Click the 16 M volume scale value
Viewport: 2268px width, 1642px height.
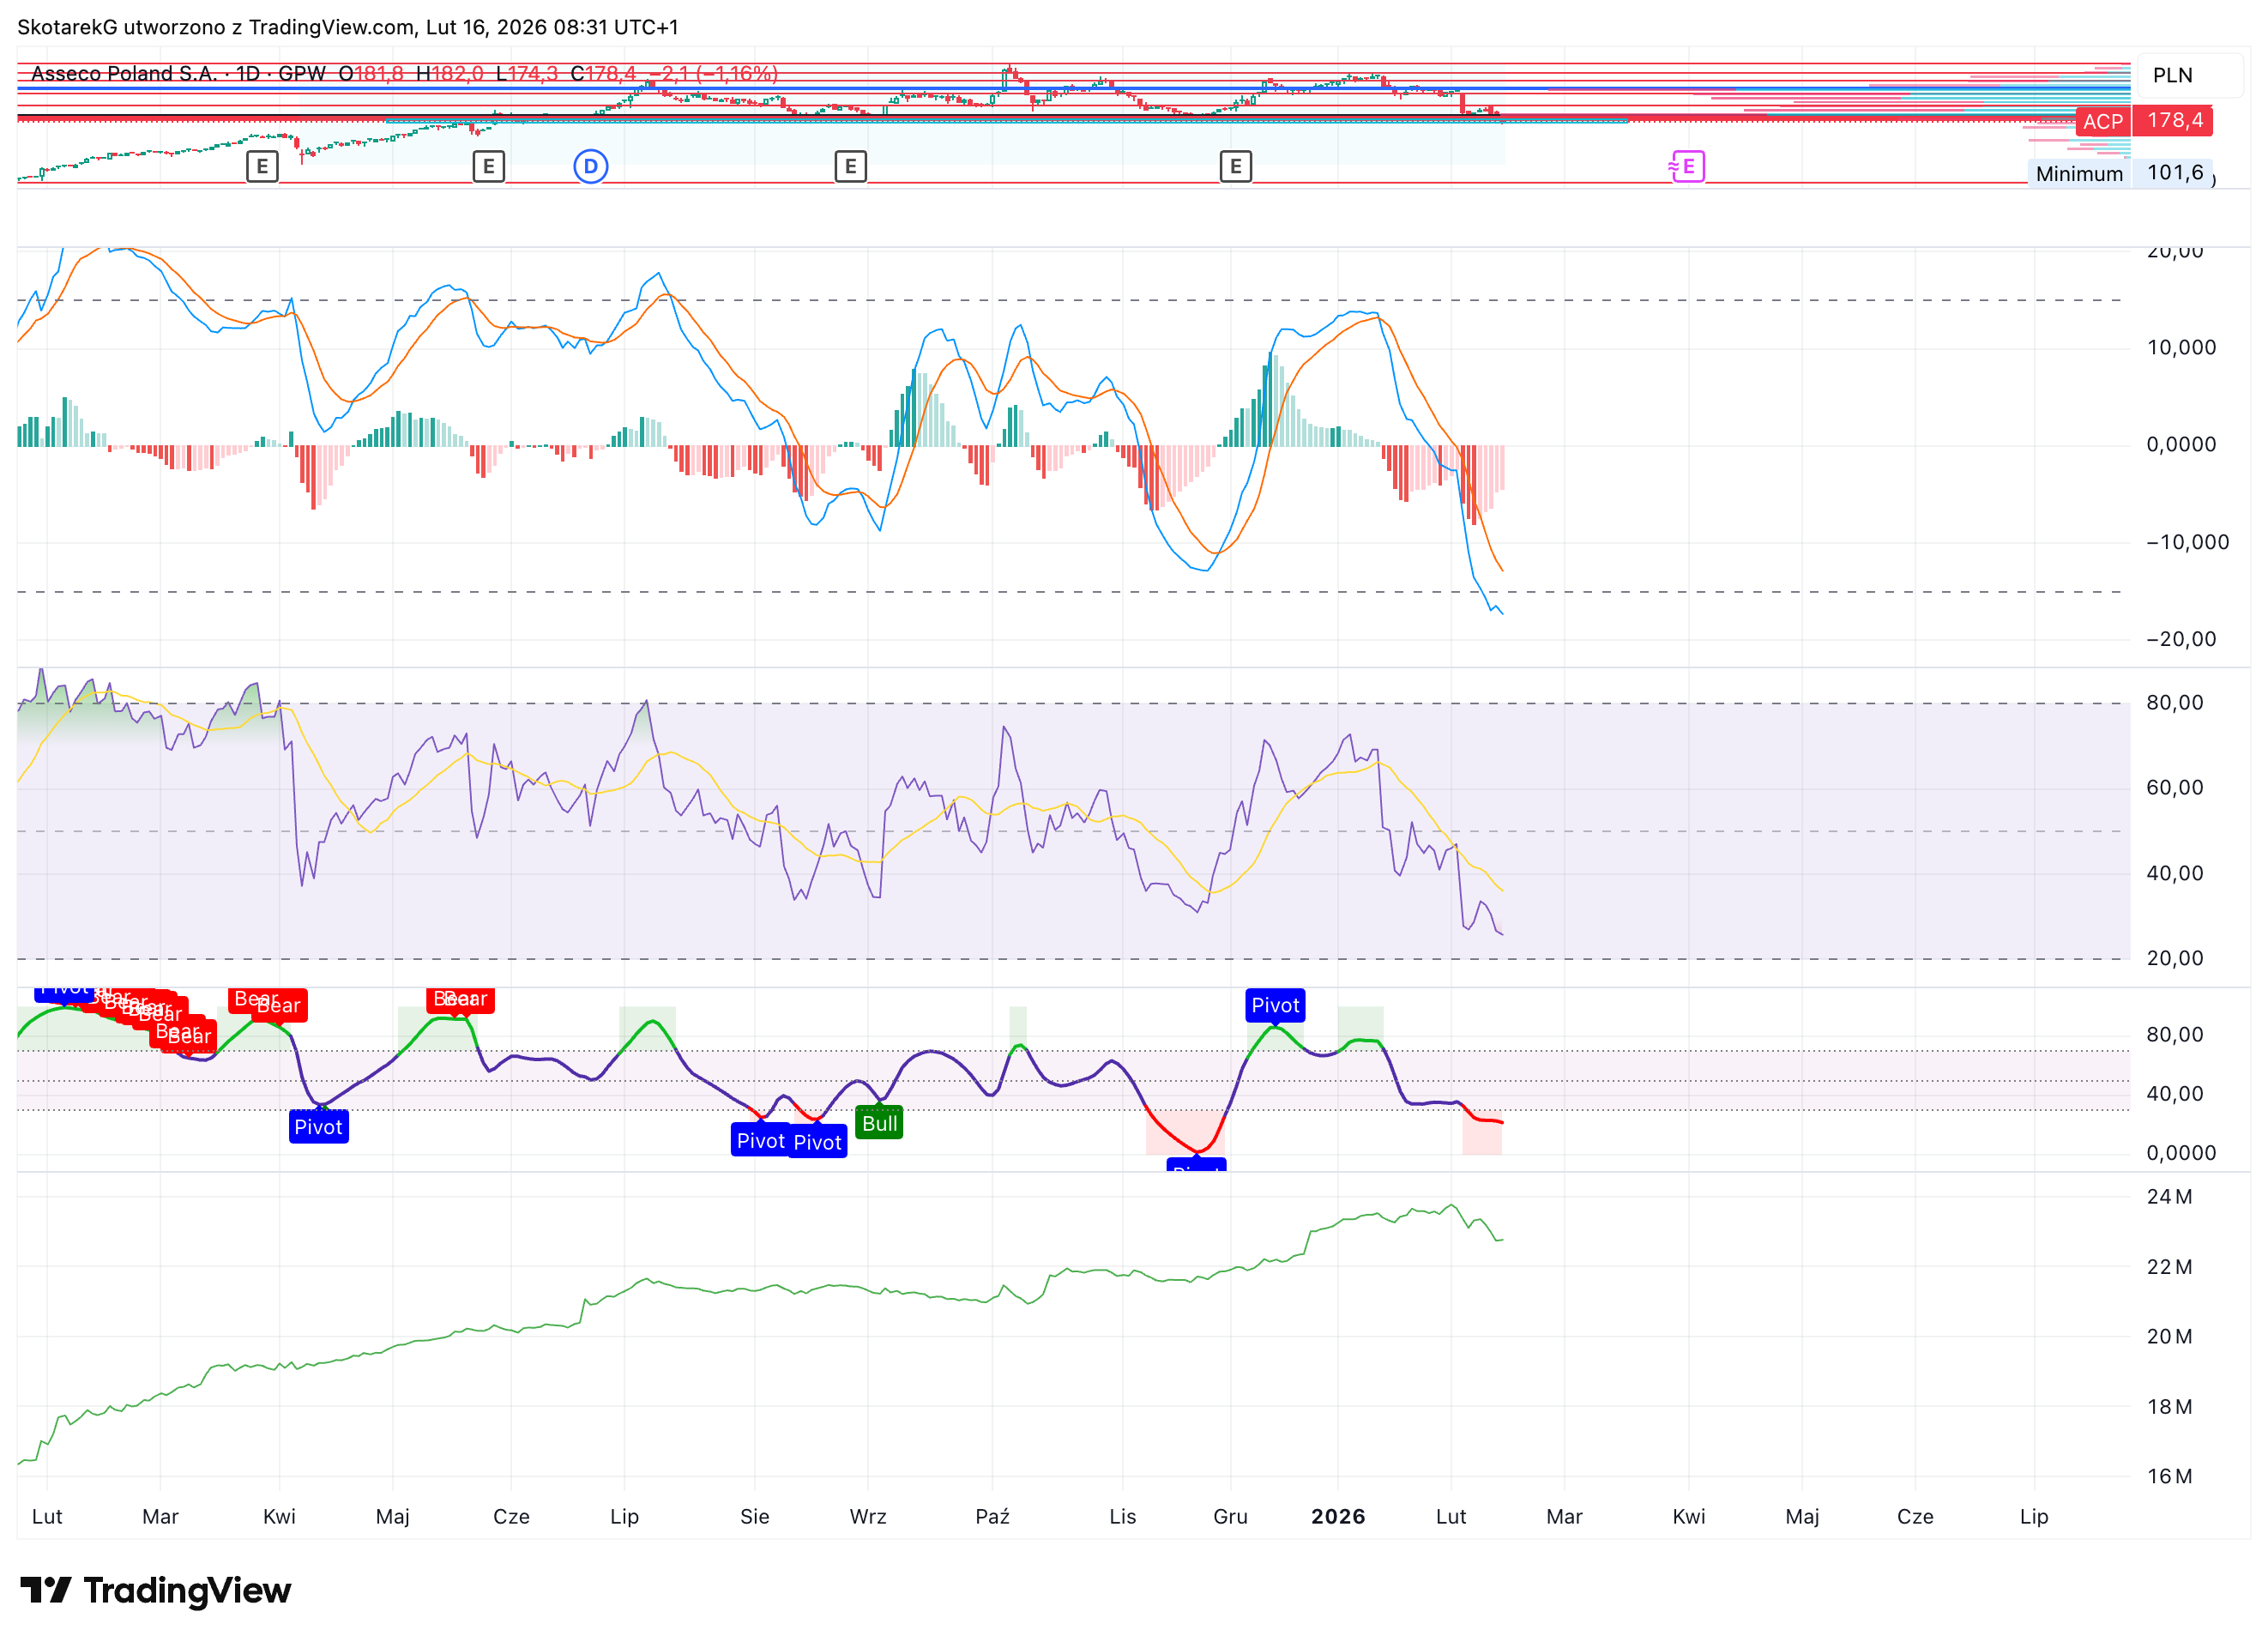coord(2169,1476)
